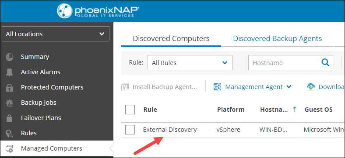345x158 pixels.
Task: Open Summary via its pie chart icon
Action: pos(10,57)
